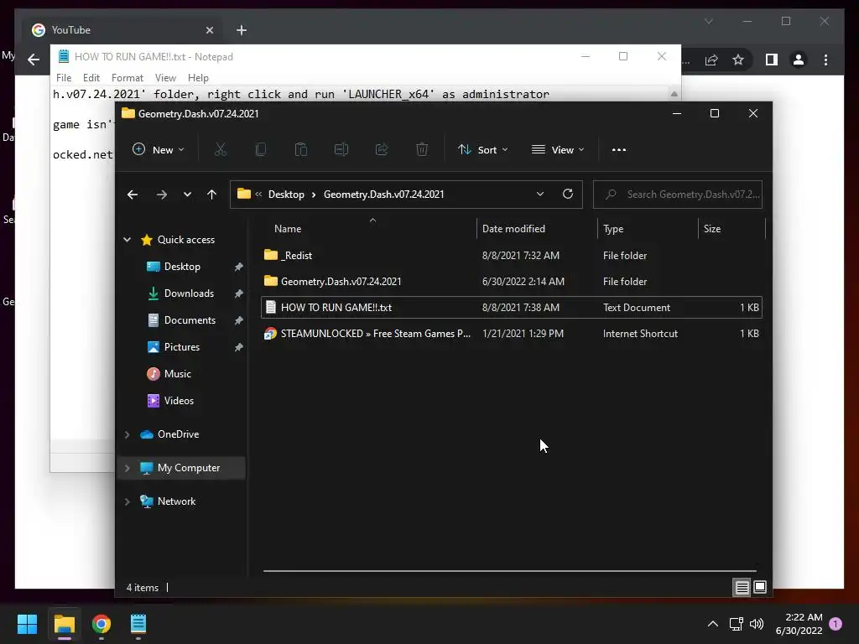Select the HOW TO RUN GAME!!.txt file
Image resolution: width=859 pixels, height=644 pixels.
coord(512,308)
